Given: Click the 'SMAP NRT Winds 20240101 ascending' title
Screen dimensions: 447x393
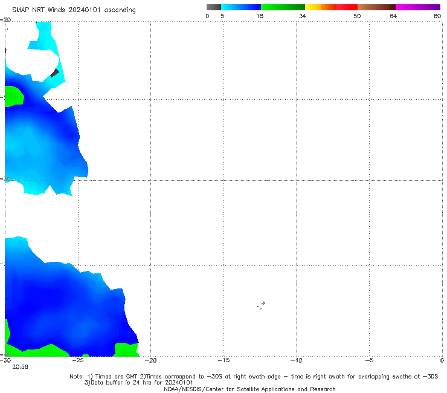Looking at the screenshot, I should 74,10.
